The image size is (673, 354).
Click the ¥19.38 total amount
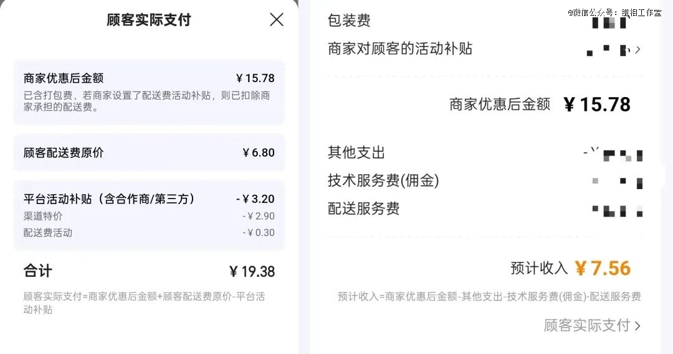pyautogui.click(x=252, y=272)
